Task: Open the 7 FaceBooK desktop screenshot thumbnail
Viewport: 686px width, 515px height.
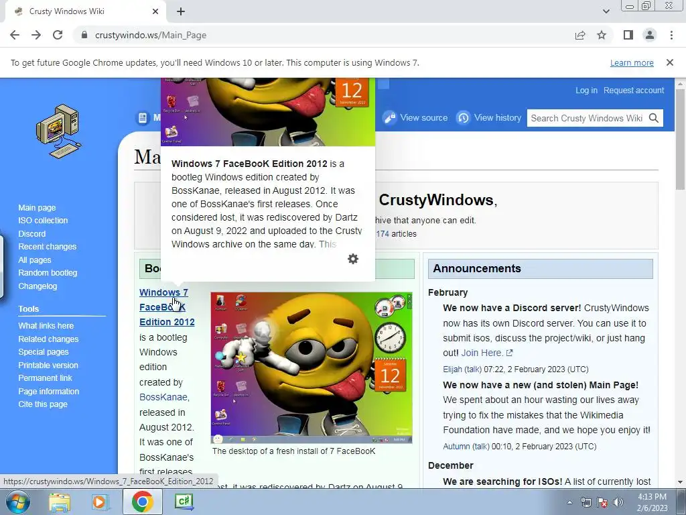Action: click(311, 368)
